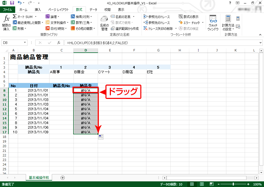The image size is (264, 187).
Task: Toggle Show Formulas (数式の表示)
Action: tap(189, 16)
